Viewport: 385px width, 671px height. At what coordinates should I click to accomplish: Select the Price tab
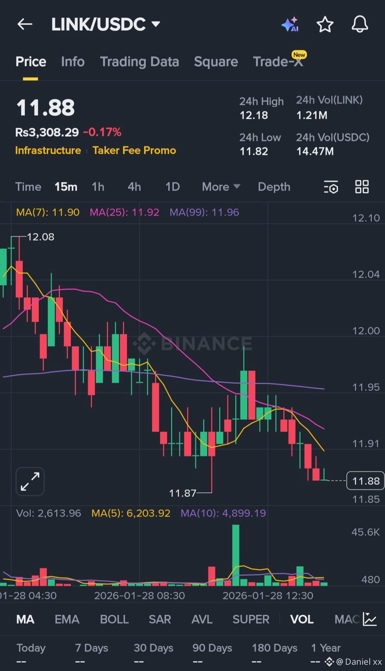[x=31, y=62]
